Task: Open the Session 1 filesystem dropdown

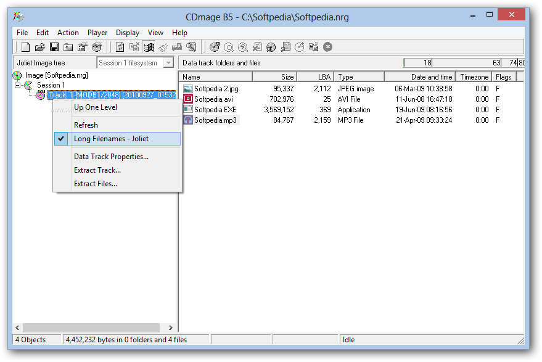Action: (168, 63)
